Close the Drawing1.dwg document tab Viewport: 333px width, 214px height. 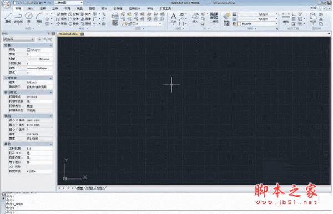82,34
